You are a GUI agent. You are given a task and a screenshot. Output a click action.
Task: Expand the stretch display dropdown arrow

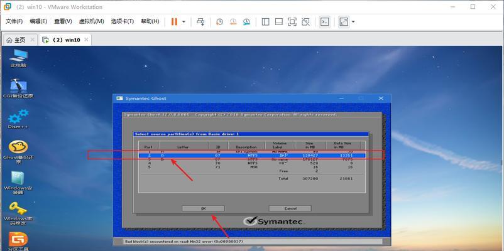[x=353, y=22]
